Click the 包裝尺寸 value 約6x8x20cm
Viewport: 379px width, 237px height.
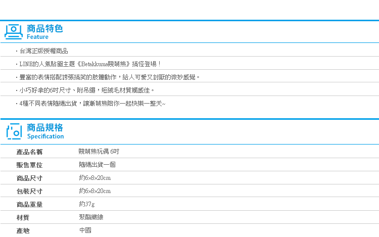click(95, 191)
